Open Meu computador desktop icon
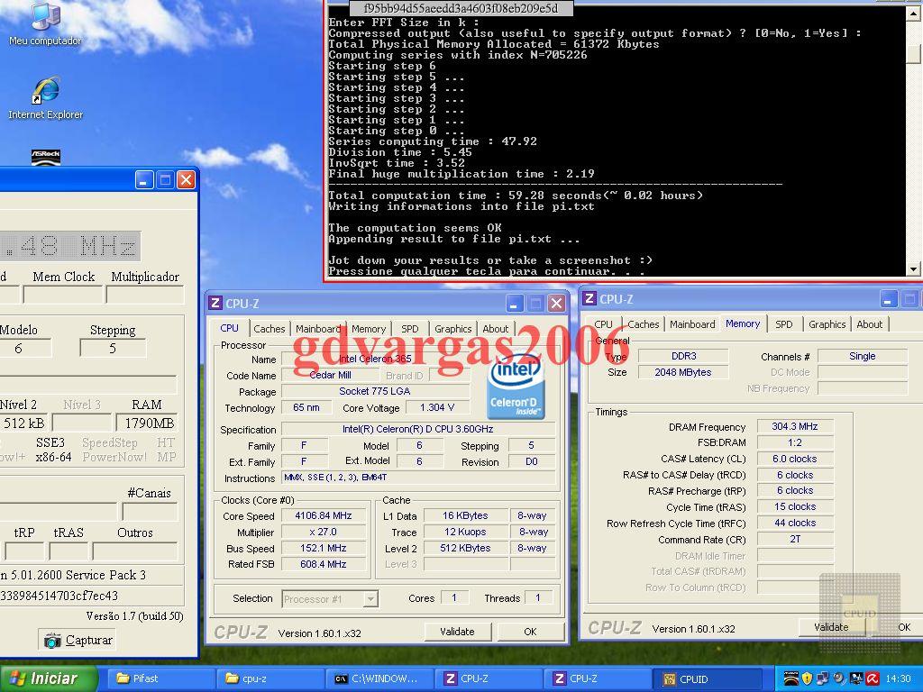 pos(45,23)
